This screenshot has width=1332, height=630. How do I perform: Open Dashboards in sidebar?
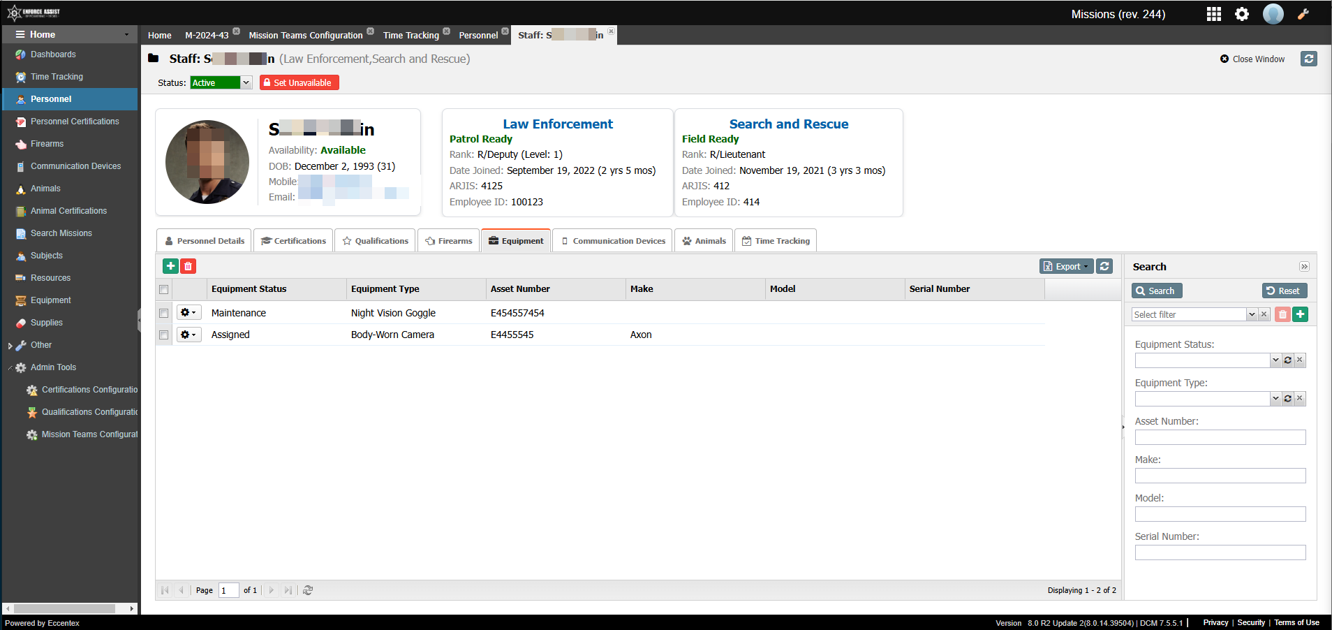pos(53,54)
